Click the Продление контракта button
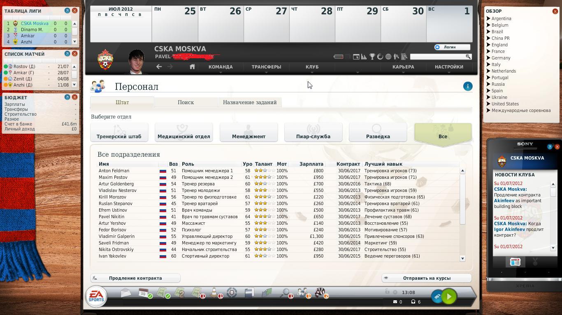The height and width of the screenshot is (315, 562). coord(135,278)
